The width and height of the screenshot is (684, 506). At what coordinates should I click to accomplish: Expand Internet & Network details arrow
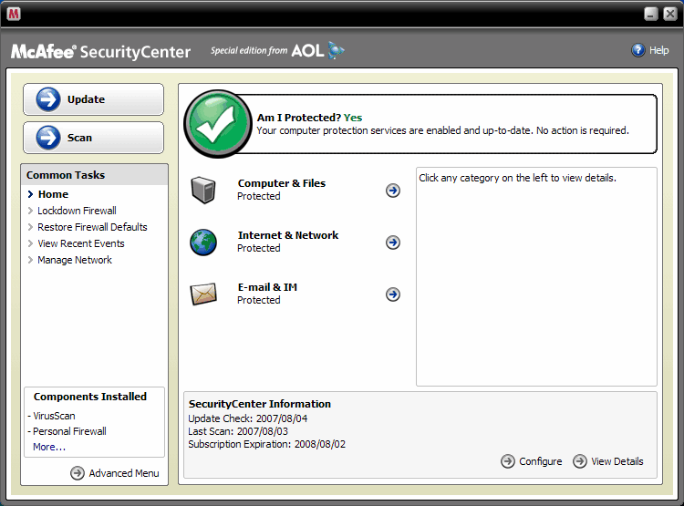393,242
